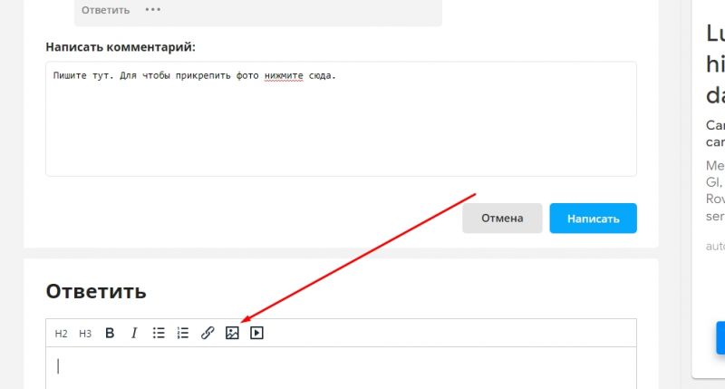Click the gray ad description text in the sidebar
This screenshot has width=725, height=389.
pyautogui.click(x=715, y=190)
